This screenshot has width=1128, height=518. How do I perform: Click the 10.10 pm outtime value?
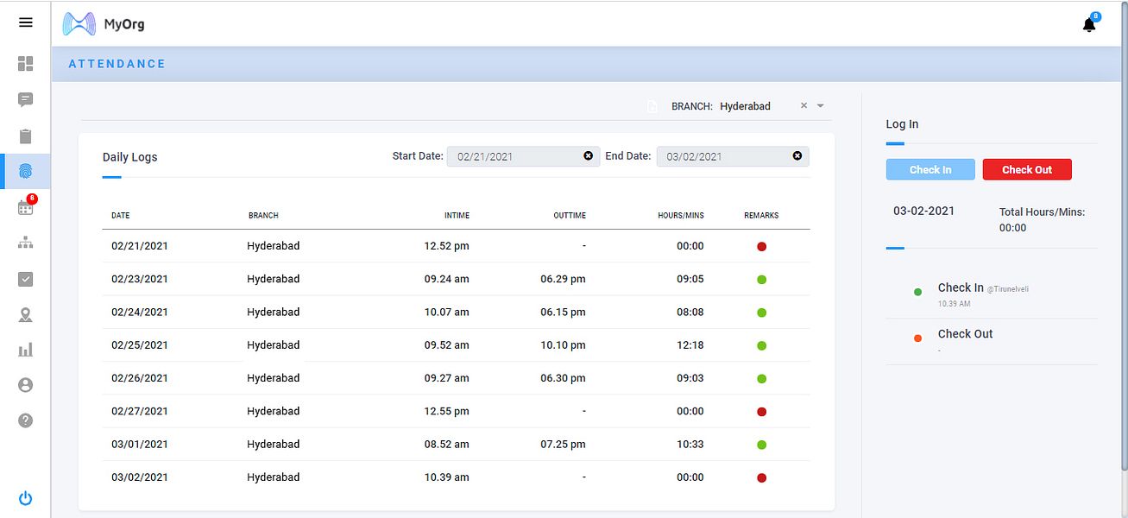(564, 344)
